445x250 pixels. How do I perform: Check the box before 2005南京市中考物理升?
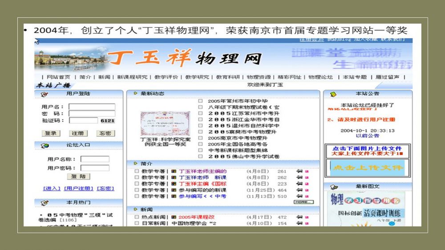(x=200, y=138)
